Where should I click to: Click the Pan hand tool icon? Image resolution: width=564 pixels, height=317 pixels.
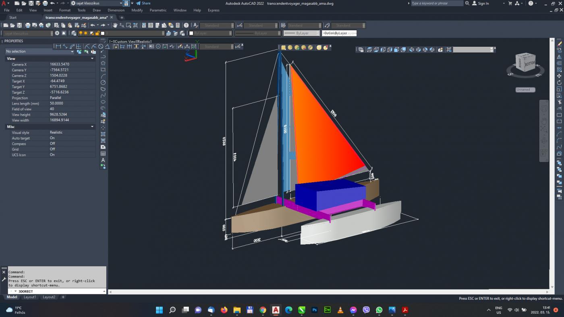[115, 25]
